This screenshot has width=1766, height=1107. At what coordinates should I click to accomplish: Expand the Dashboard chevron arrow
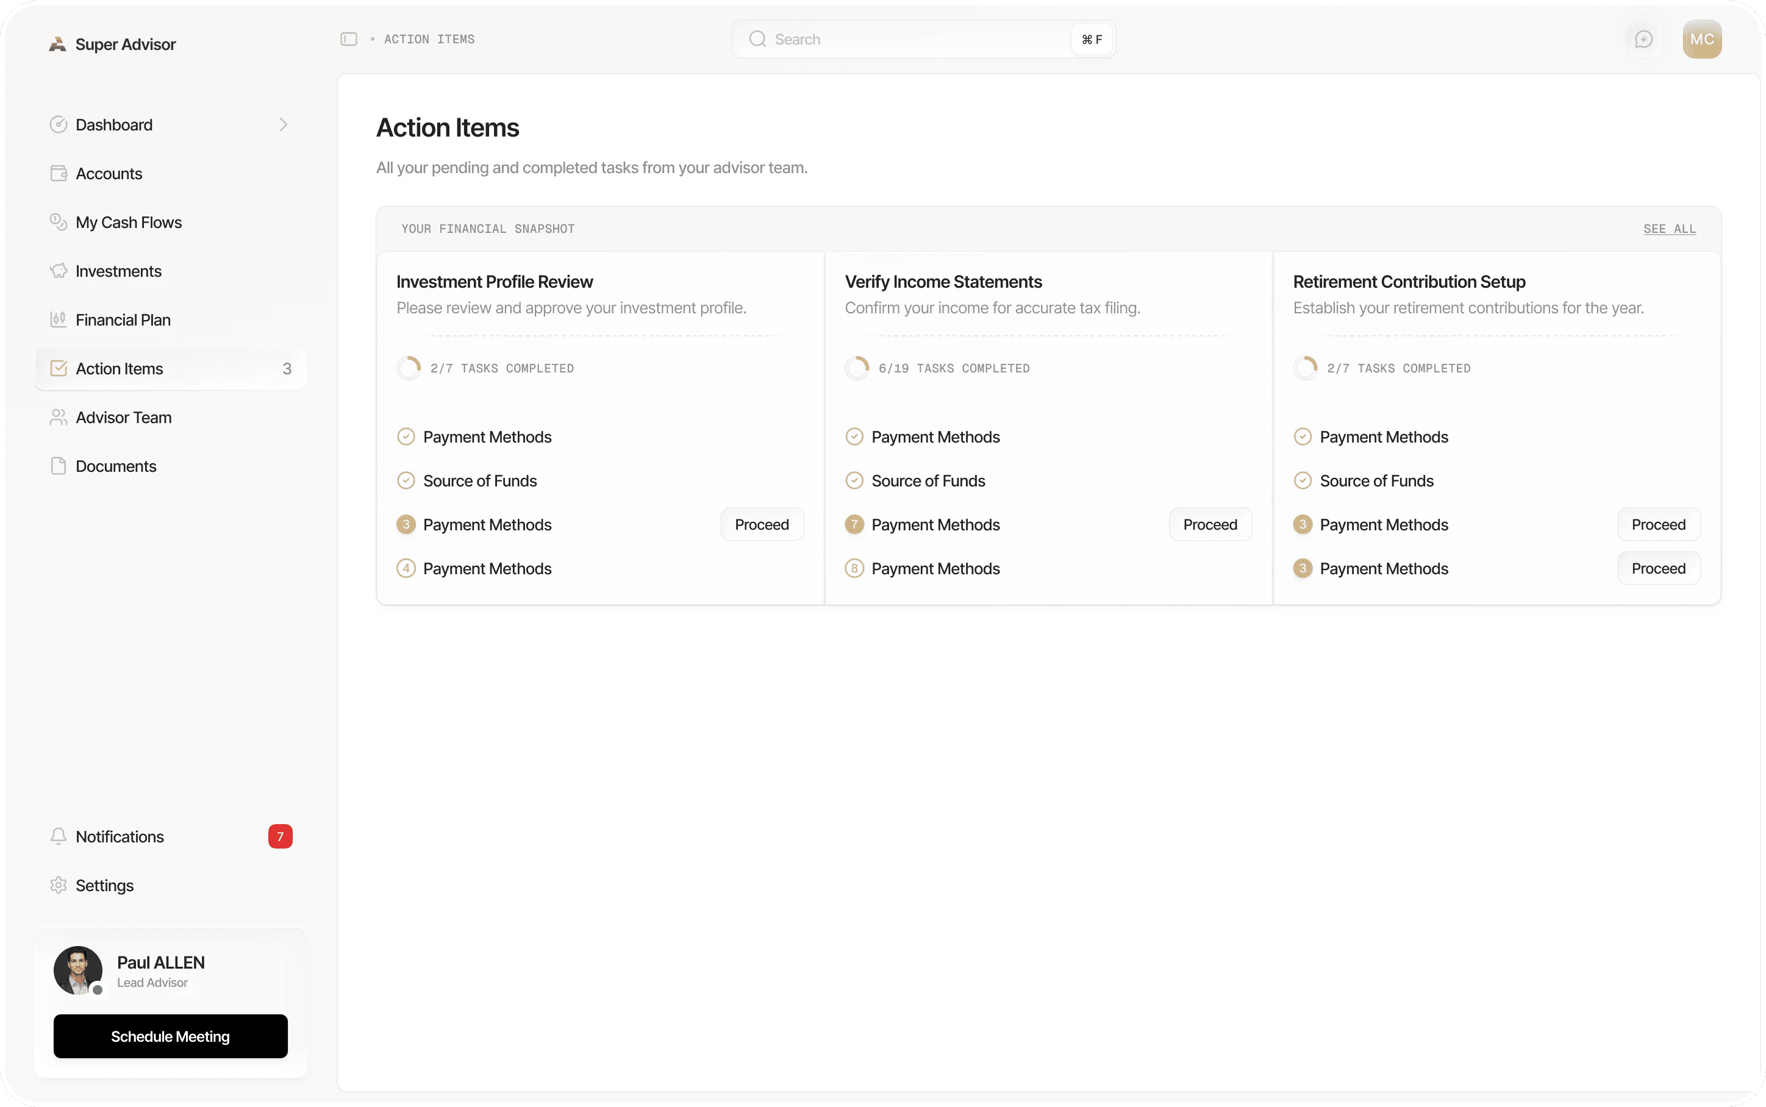tap(284, 124)
